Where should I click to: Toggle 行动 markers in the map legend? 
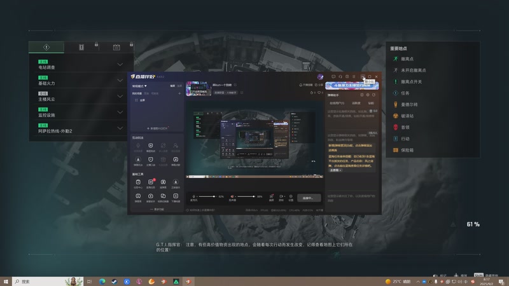[401, 139]
